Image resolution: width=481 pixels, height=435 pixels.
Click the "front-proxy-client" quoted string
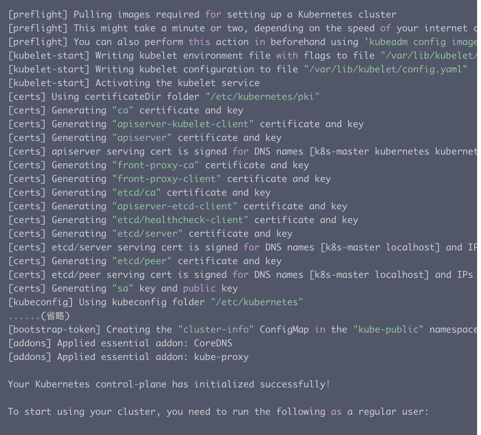point(167,179)
